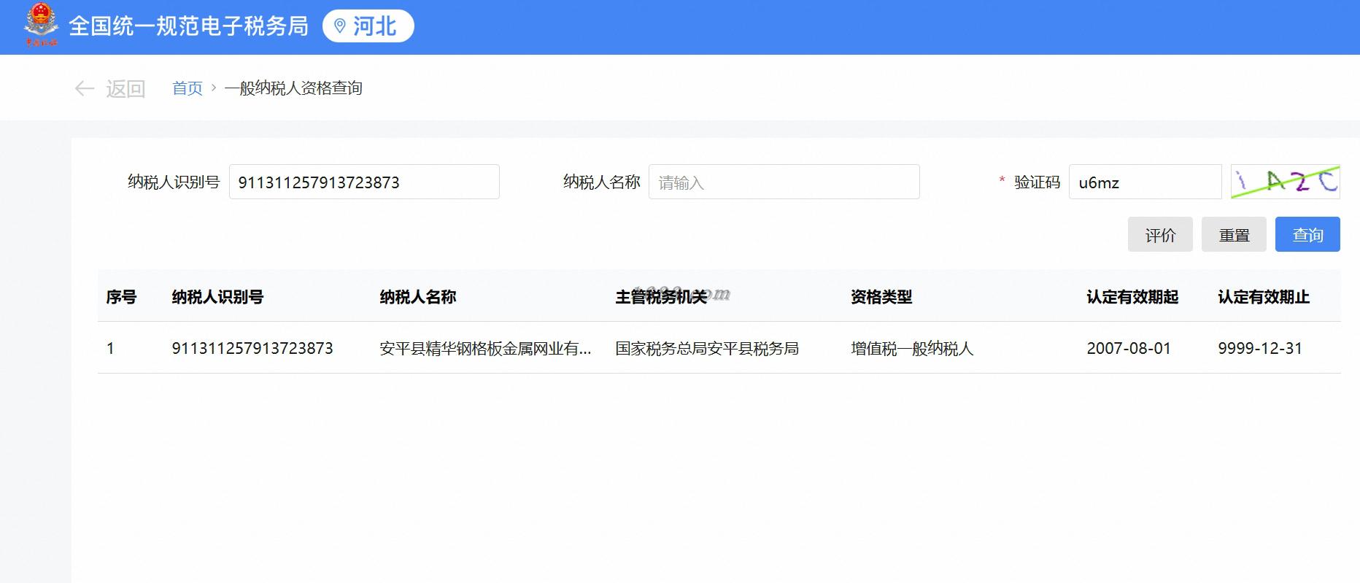Click the back arrow icon
The image size is (1360, 583).
(85, 89)
